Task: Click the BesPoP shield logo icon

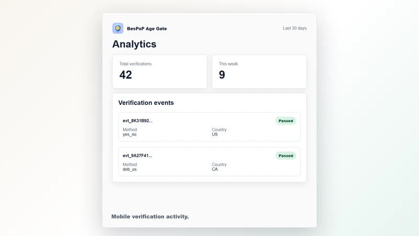Action: pyautogui.click(x=117, y=28)
